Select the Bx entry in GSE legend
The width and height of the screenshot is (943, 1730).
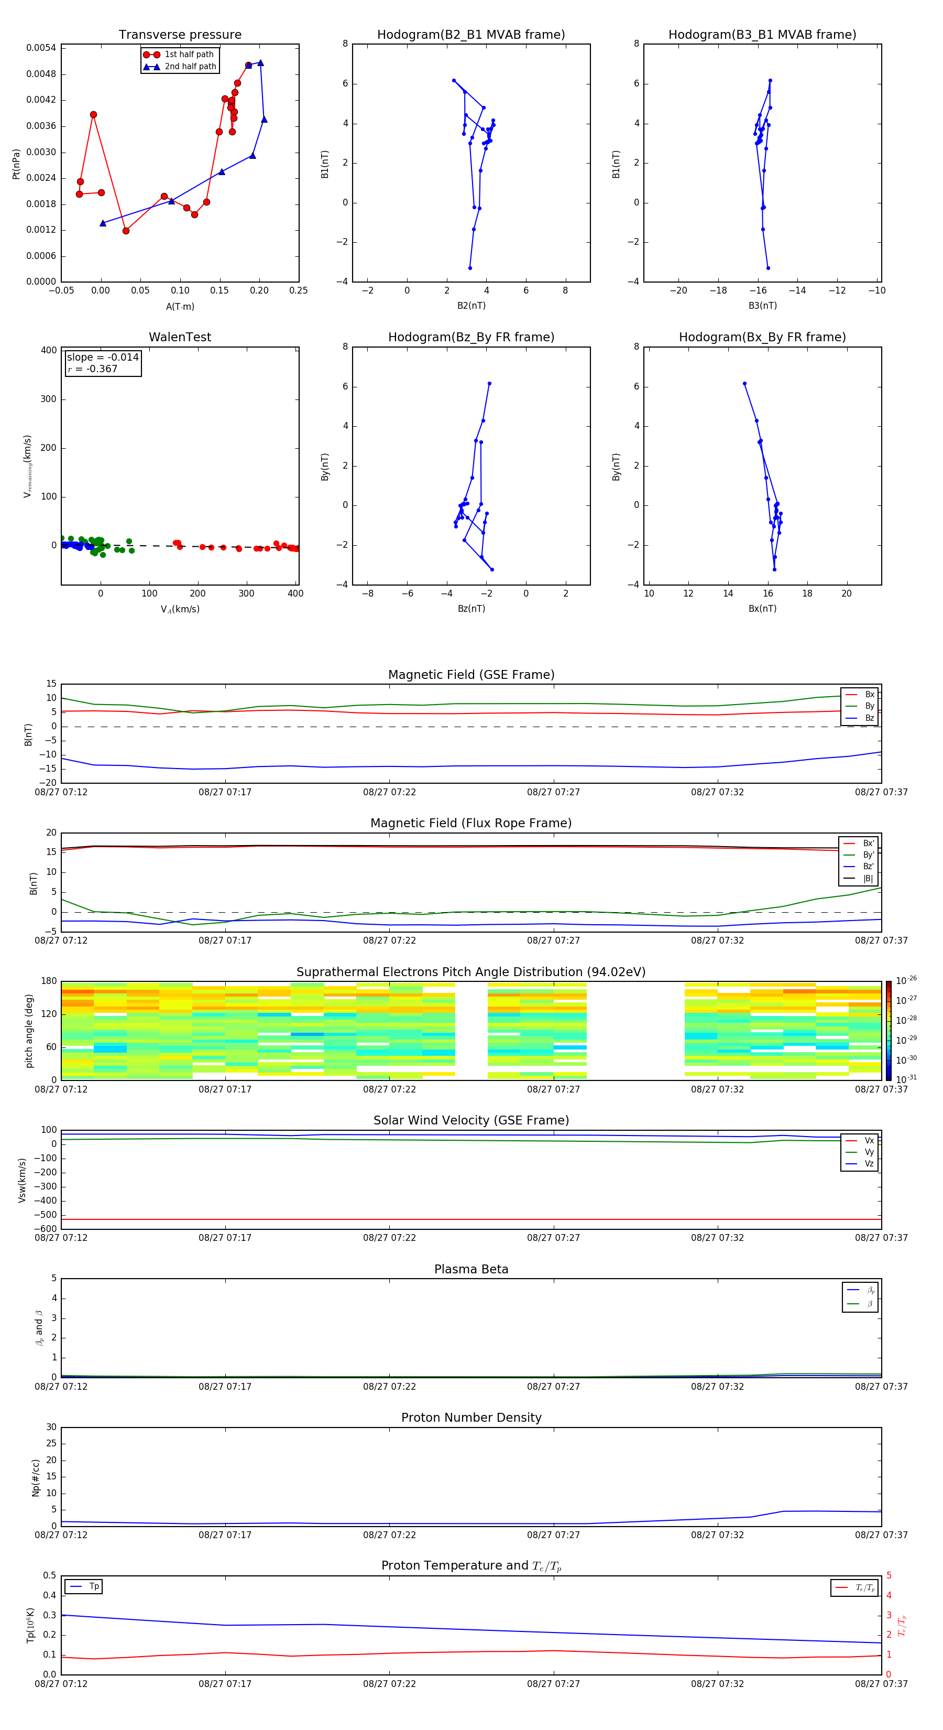click(x=860, y=695)
